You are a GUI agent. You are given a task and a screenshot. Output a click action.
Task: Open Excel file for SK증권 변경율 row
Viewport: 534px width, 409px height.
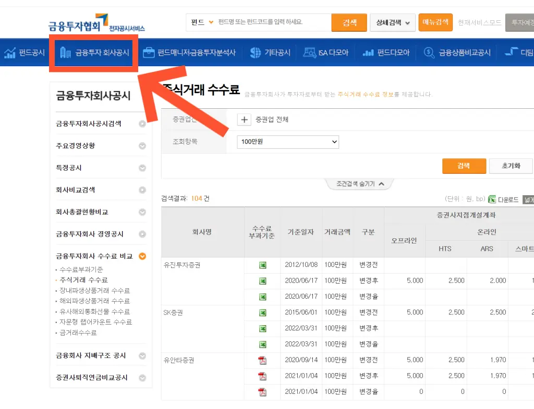tap(263, 344)
